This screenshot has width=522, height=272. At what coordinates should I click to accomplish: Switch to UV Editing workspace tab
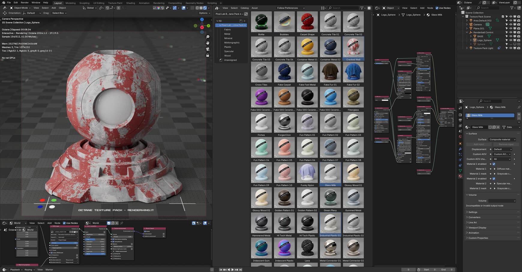click(99, 3)
